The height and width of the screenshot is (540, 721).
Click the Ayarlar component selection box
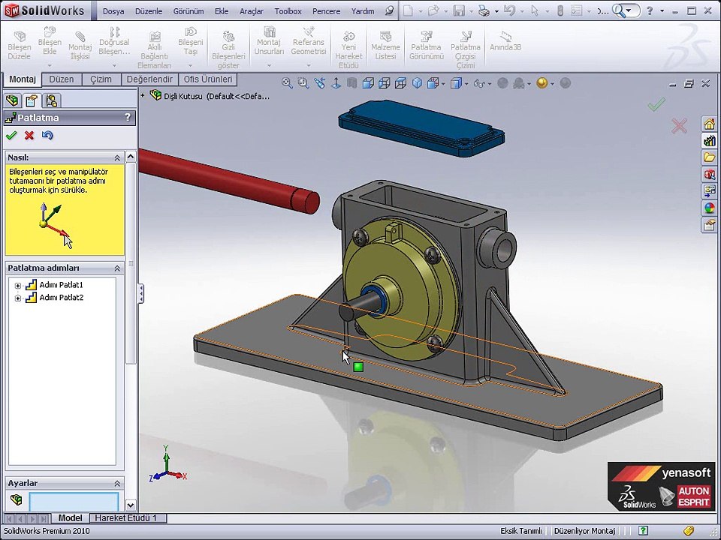tap(74, 501)
